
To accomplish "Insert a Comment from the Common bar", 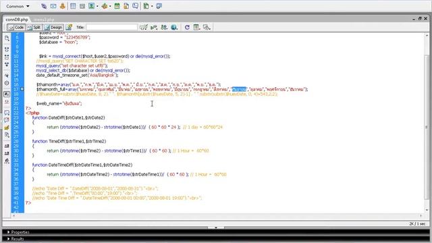I will (x=135, y=6).
